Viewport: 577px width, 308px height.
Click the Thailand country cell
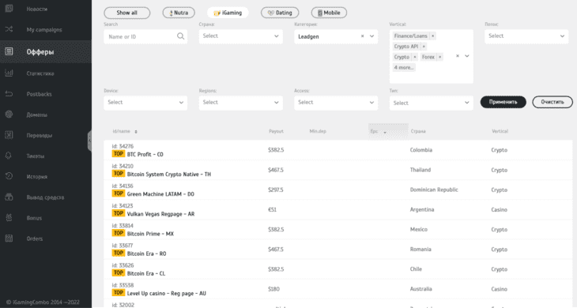(420, 170)
